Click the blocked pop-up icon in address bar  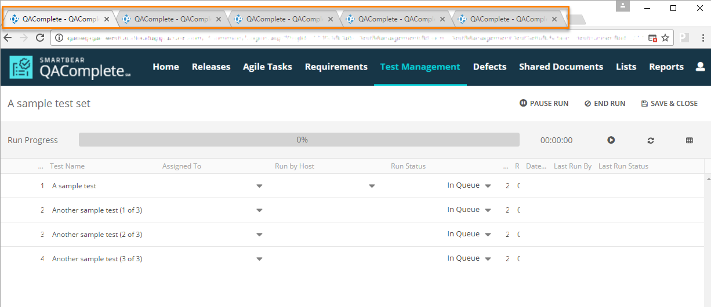tap(652, 38)
